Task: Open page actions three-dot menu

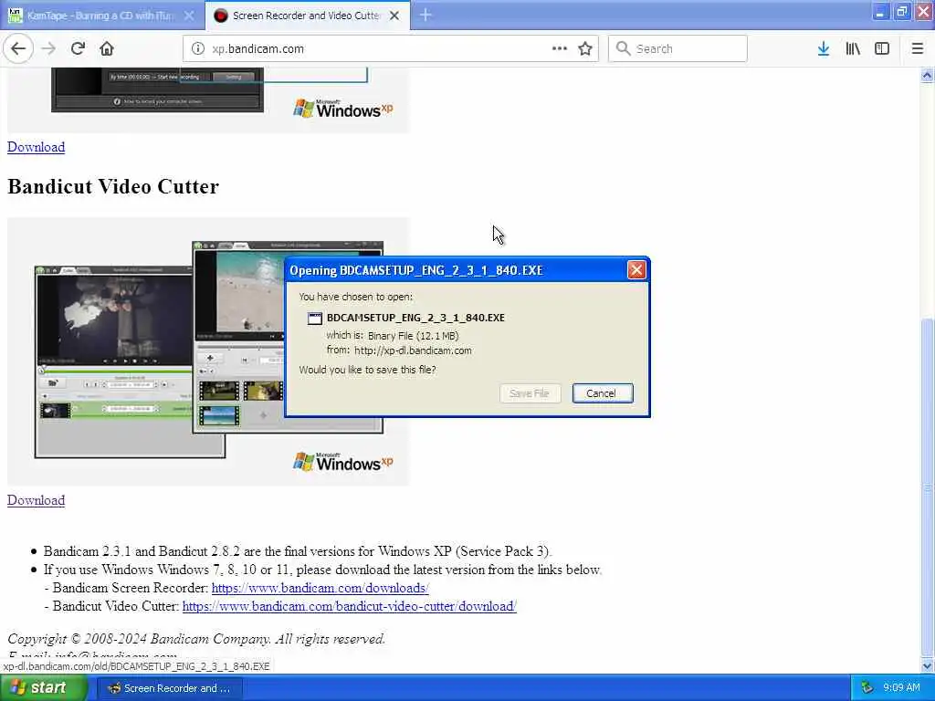Action: coord(560,48)
